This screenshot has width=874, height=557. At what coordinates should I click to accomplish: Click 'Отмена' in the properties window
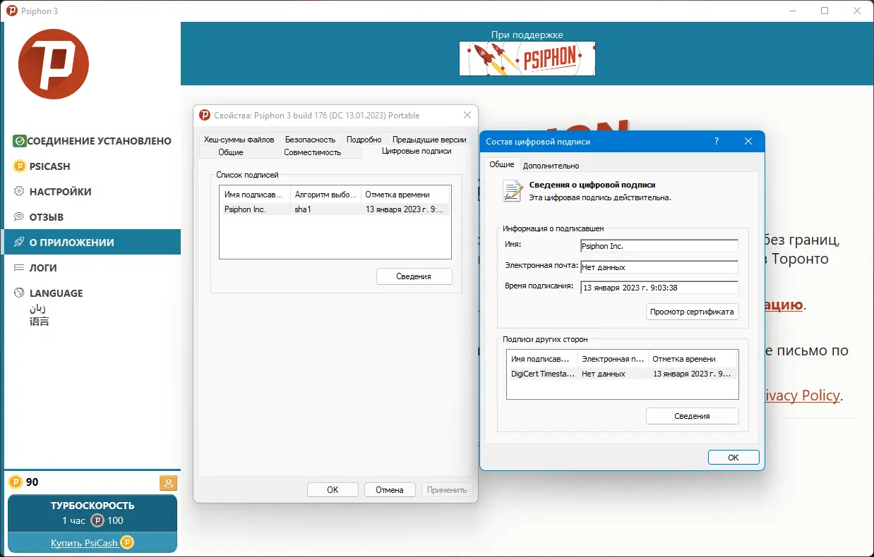(390, 490)
